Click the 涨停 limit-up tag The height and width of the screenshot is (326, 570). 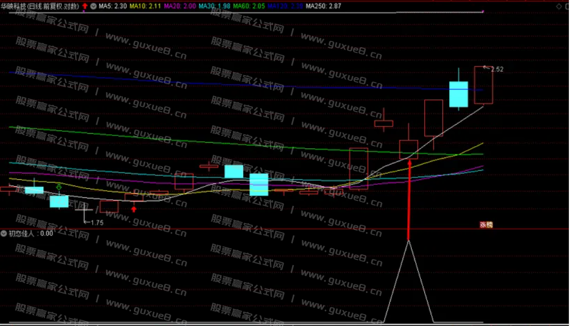(x=486, y=225)
